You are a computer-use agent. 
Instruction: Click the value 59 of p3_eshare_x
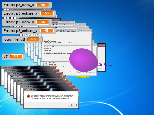pos(47,13)
